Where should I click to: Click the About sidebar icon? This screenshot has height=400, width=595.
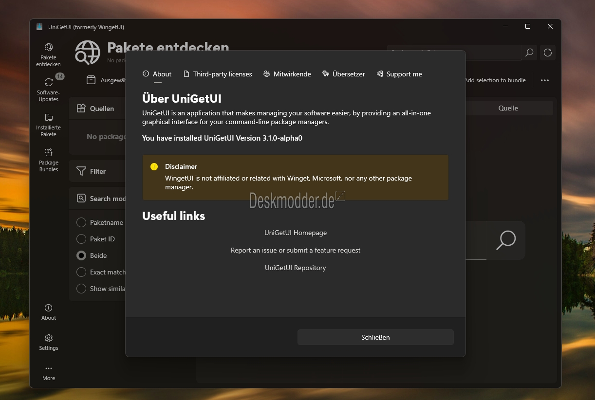click(49, 312)
